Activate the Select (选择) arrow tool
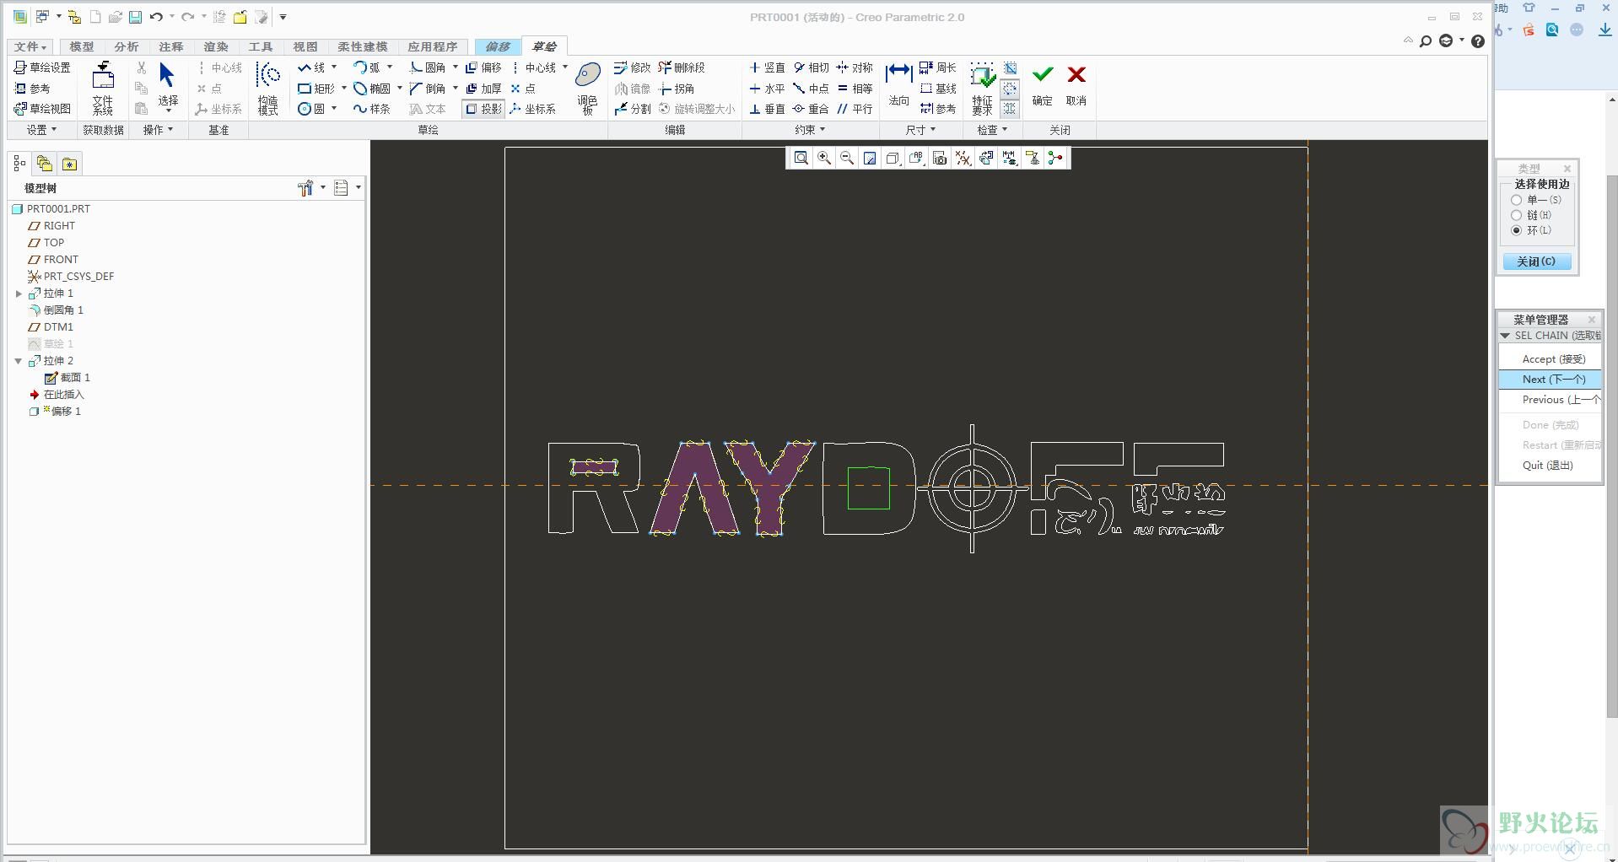 click(x=167, y=88)
